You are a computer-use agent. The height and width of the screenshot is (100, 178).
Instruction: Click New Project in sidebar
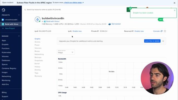pos(10,28)
